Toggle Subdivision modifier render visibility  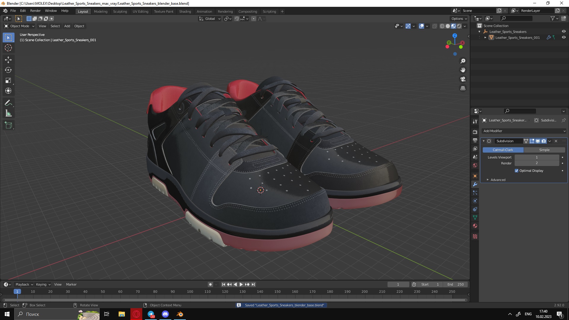click(x=544, y=141)
